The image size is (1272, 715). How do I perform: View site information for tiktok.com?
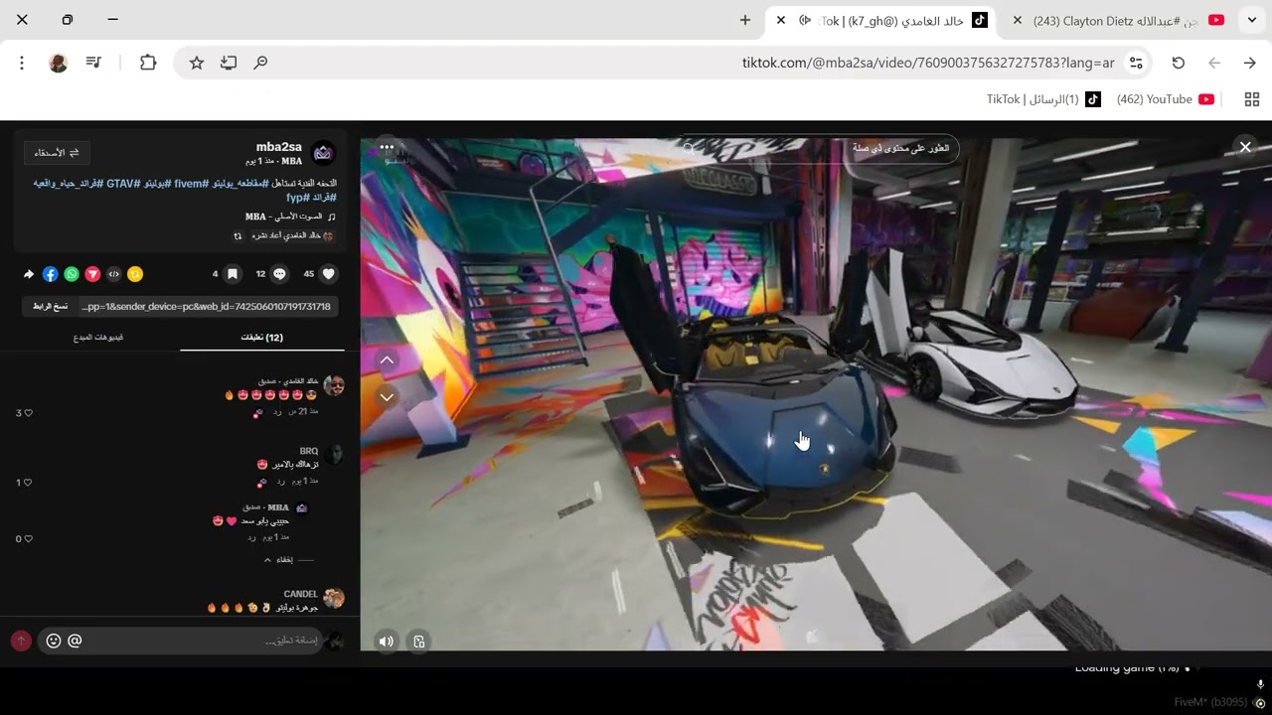(x=1136, y=63)
